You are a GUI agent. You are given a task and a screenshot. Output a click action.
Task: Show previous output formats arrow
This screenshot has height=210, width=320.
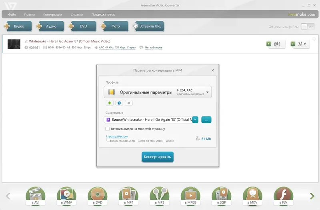pyautogui.click(x=8, y=196)
